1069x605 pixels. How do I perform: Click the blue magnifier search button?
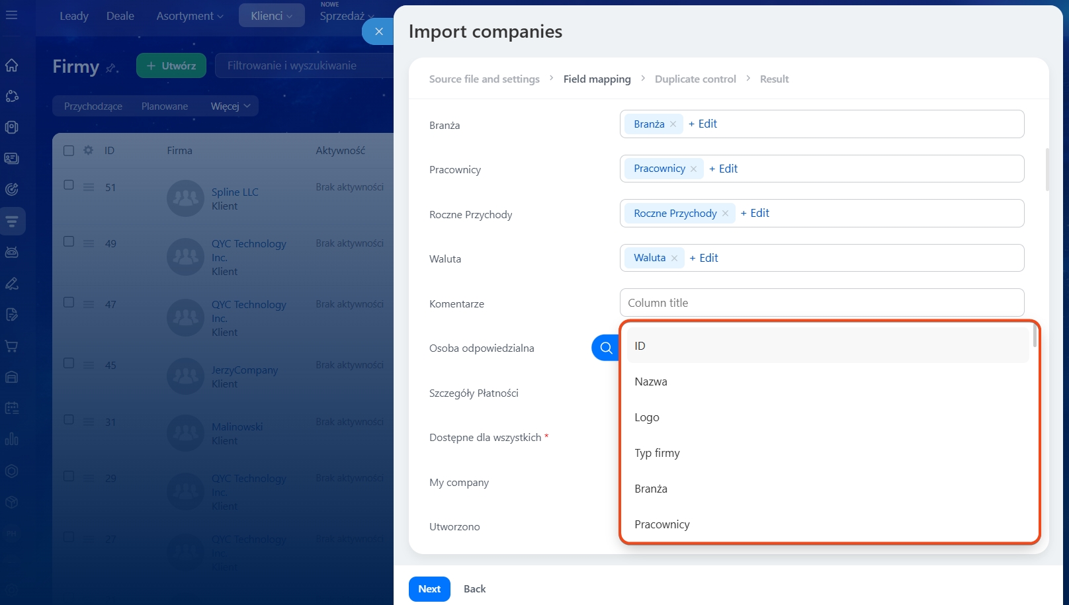click(605, 348)
